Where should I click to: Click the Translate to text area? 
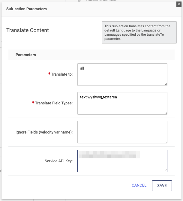(x=122, y=74)
